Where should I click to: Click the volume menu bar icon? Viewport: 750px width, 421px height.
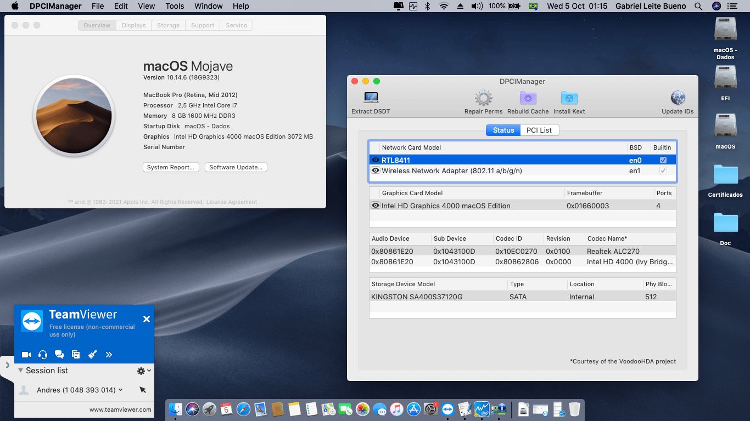[x=477, y=6]
